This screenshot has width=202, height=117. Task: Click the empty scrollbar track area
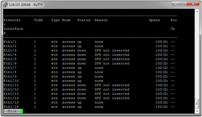(x=197, y=55)
